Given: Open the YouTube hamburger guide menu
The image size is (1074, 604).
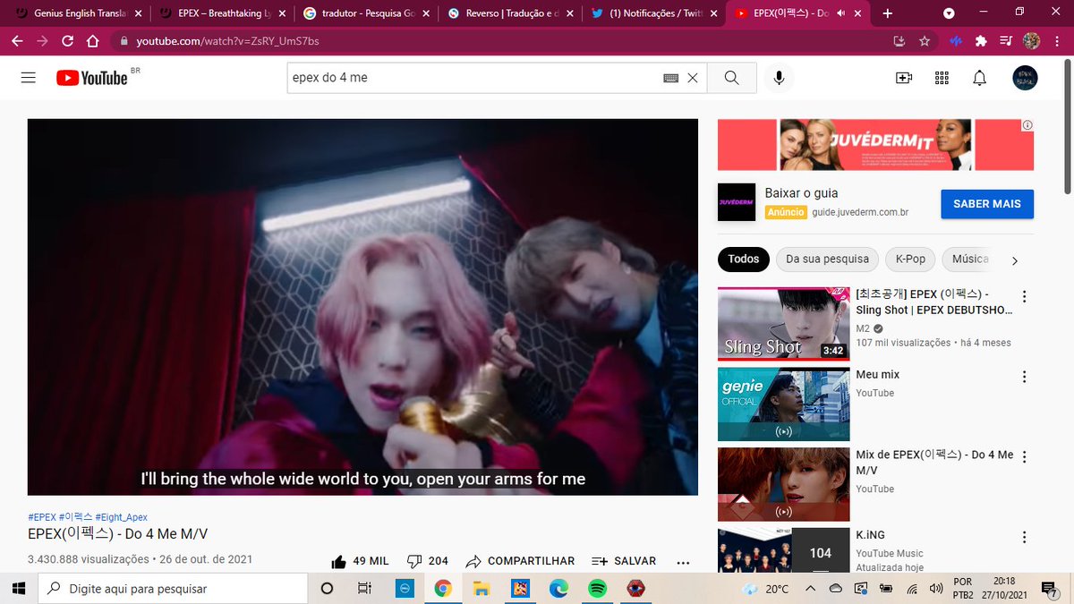Looking at the screenshot, I should click(29, 78).
